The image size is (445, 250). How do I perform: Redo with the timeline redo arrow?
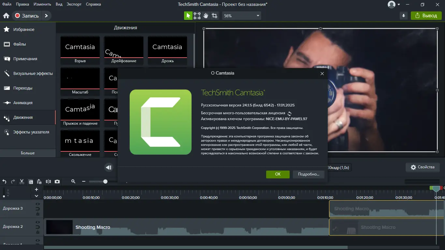13,182
